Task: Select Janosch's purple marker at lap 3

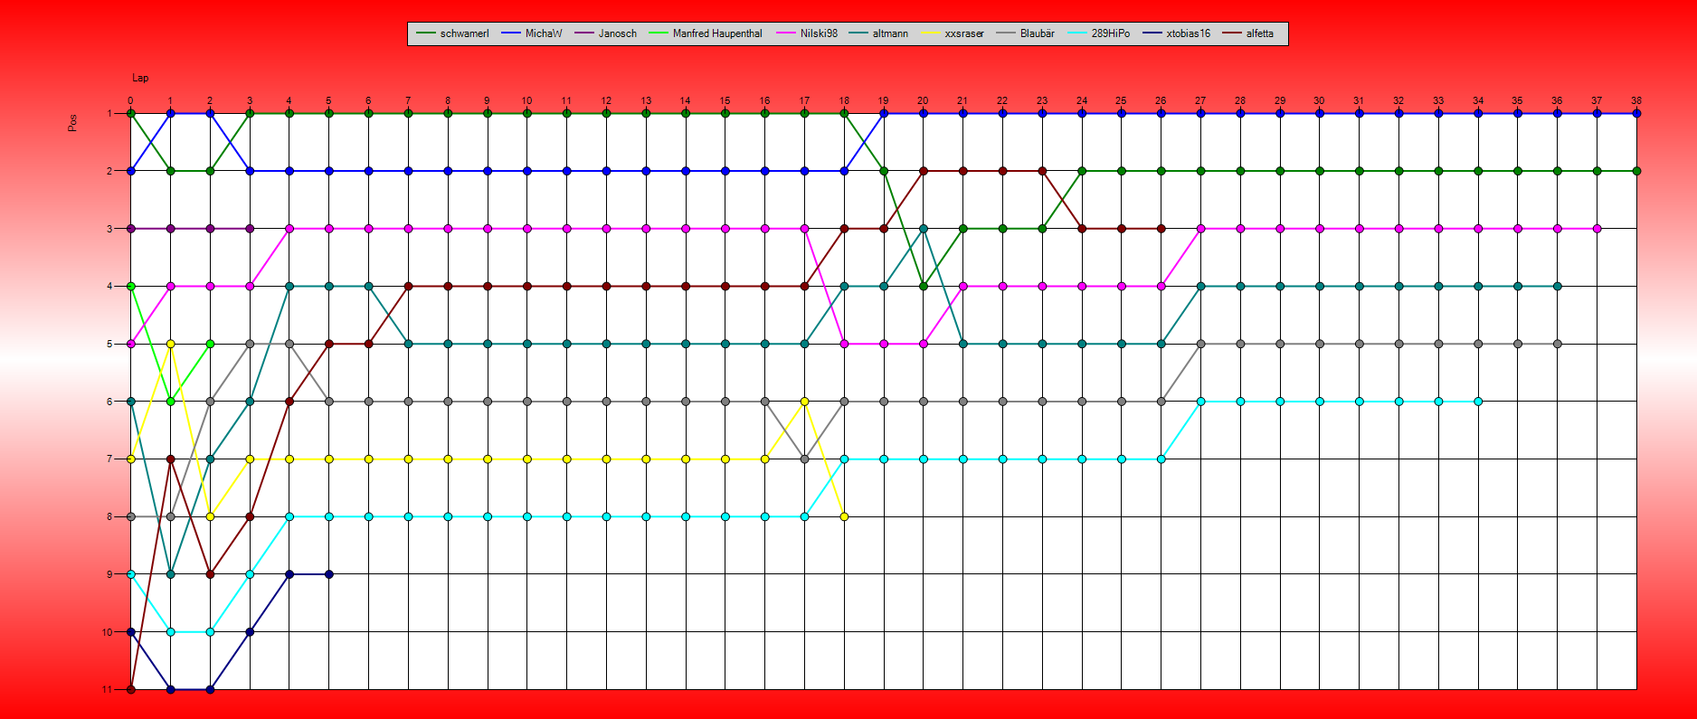Action: 250,229
